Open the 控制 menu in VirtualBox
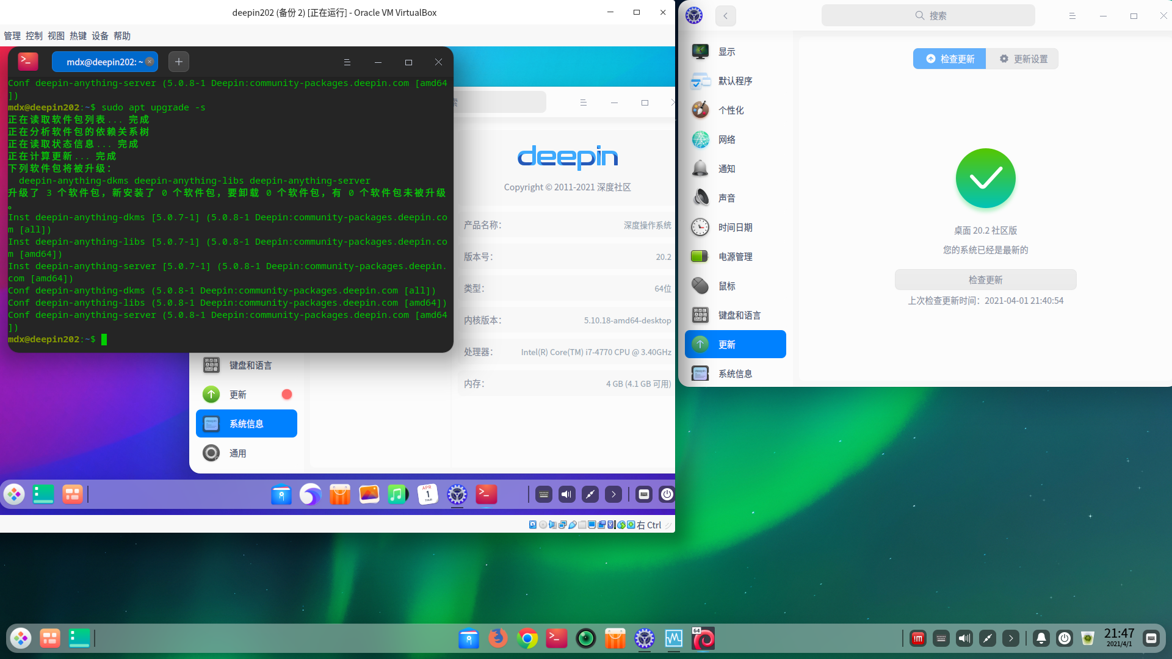The image size is (1172, 659). pos(34,36)
